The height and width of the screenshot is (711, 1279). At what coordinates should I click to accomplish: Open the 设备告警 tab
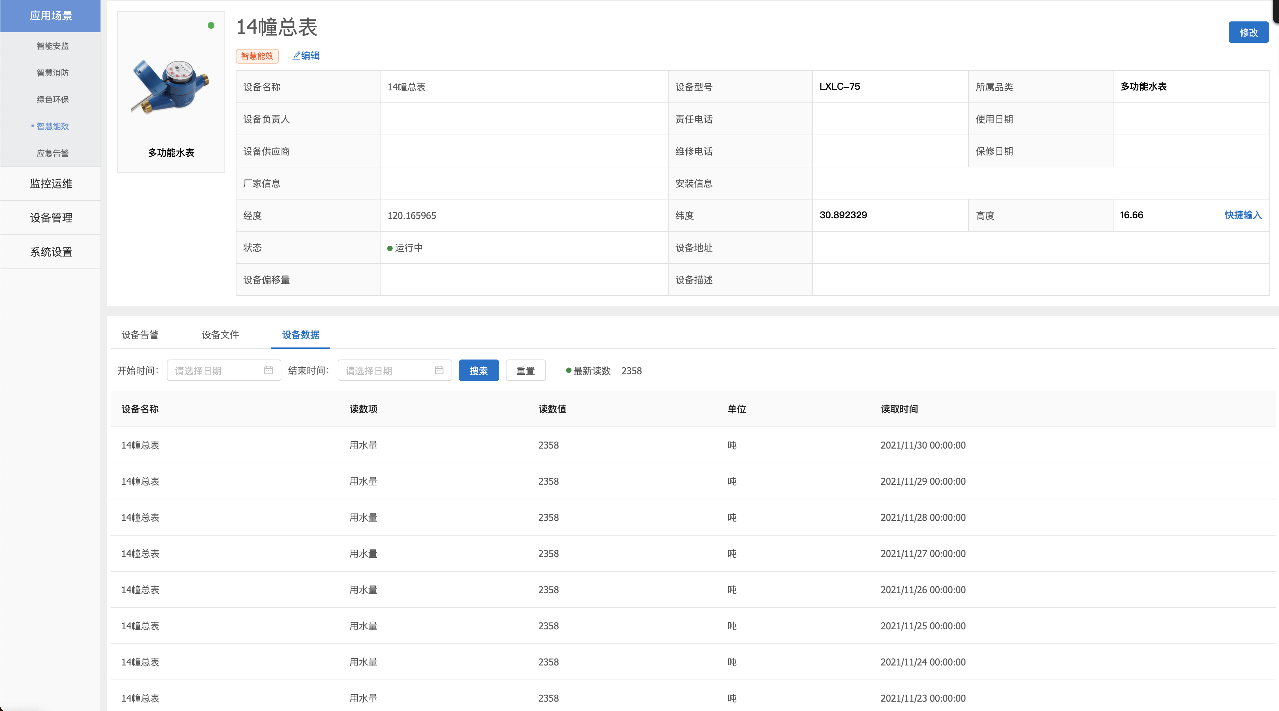point(140,334)
